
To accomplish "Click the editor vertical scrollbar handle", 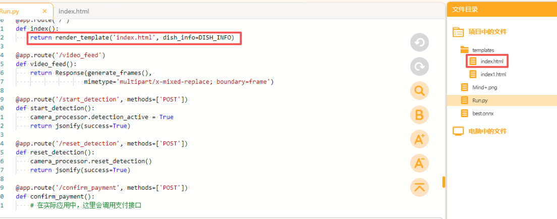I will coord(444,182).
